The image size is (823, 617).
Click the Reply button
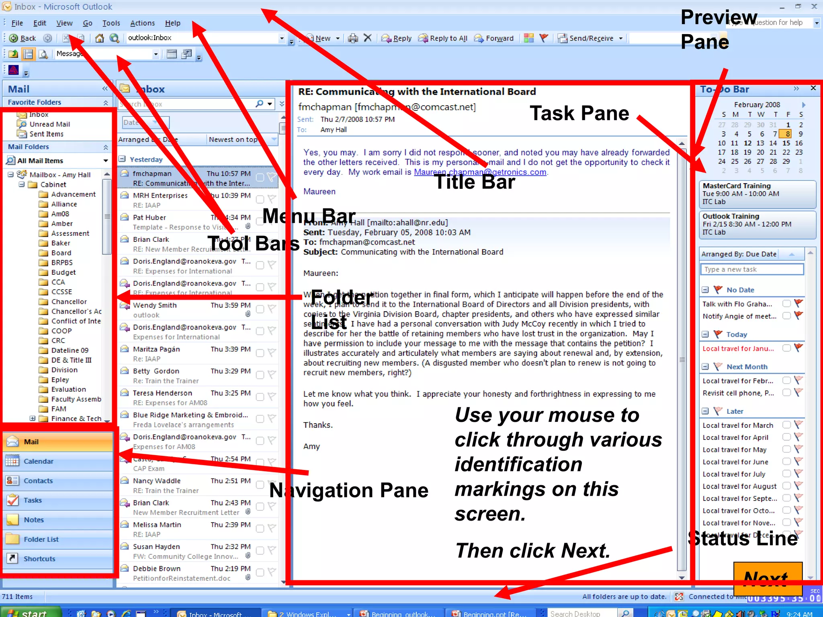(396, 38)
